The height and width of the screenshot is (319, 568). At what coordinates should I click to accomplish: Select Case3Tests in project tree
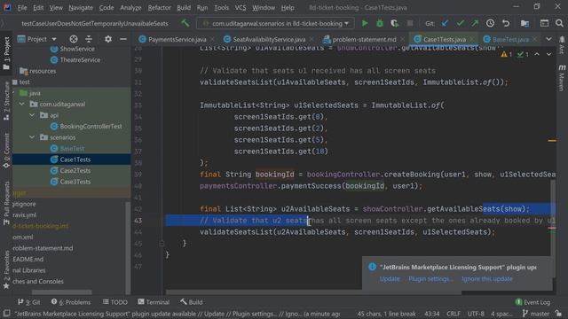pyautogui.click(x=75, y=182)
